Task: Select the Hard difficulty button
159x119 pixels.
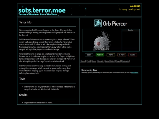Action: [x=111, y=55]
